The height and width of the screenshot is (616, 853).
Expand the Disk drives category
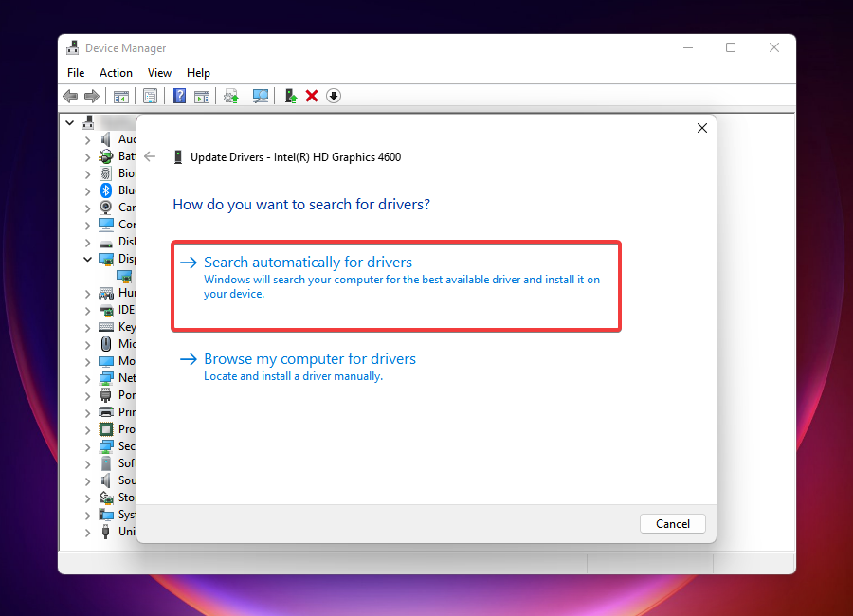(87, 243)
